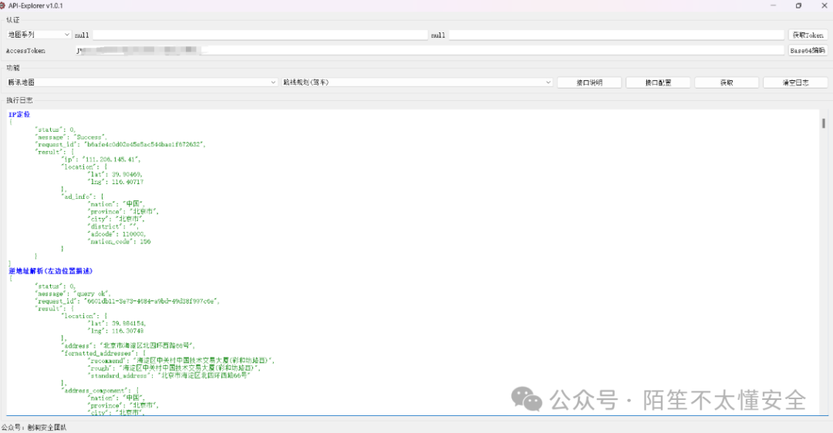
Task: Expand the 路线规划(驾车) function dropdown
Action: click(417, 82)
